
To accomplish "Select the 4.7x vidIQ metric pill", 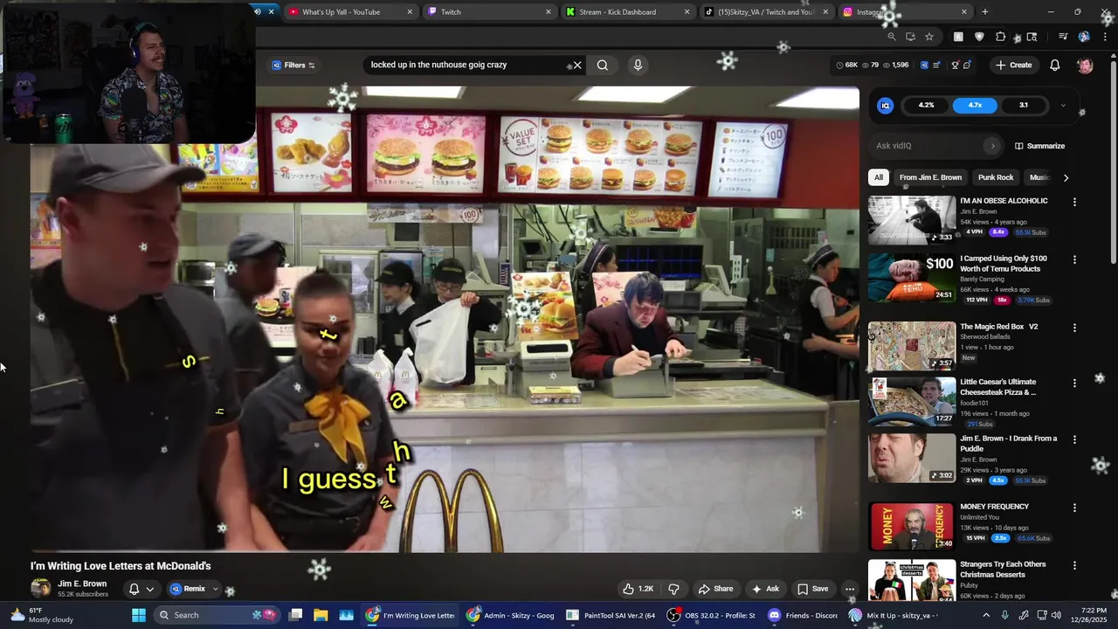I will (975, 105).
